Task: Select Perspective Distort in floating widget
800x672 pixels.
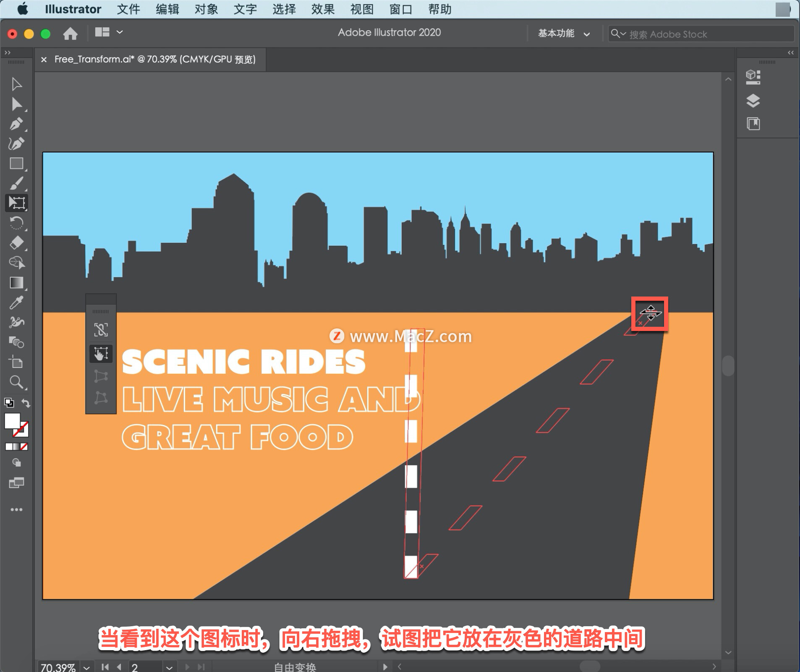Action: (x=101, y=376)
